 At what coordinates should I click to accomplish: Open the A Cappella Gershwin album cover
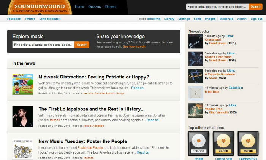(196, 76)
